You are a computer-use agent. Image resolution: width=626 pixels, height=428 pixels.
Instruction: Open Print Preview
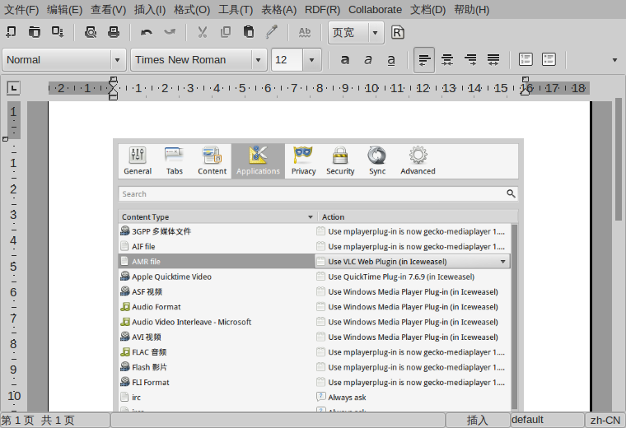tap(91, 32)
